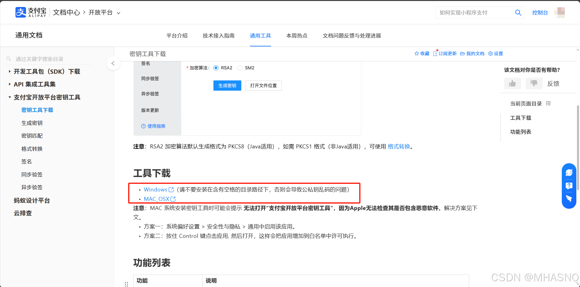
Task: Expand API 集成工具集 tree node
Action: coord(10,84)
